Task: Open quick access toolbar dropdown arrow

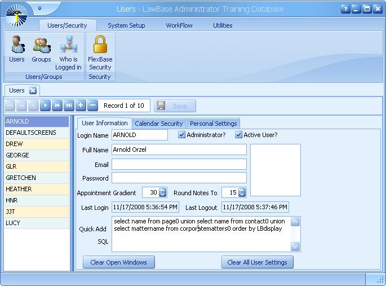Action: pos(39,8)
